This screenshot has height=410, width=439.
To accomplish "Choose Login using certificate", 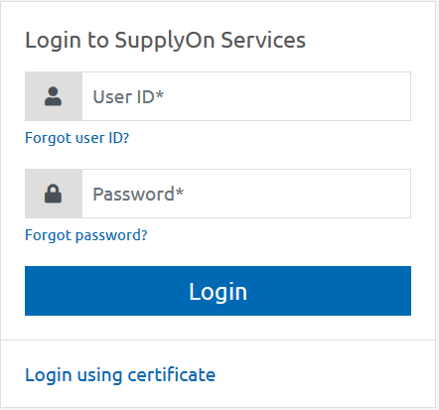I will coord(120,375).
